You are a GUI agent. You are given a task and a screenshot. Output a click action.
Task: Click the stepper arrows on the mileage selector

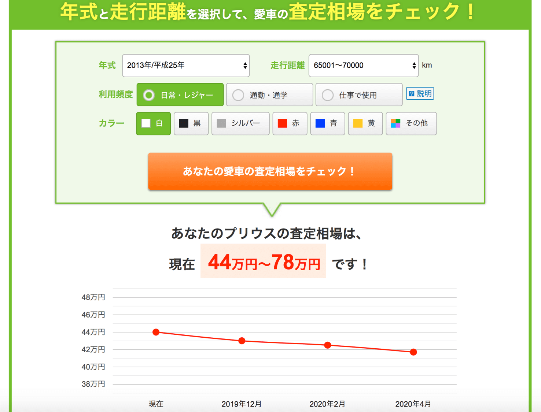[414, 65]
